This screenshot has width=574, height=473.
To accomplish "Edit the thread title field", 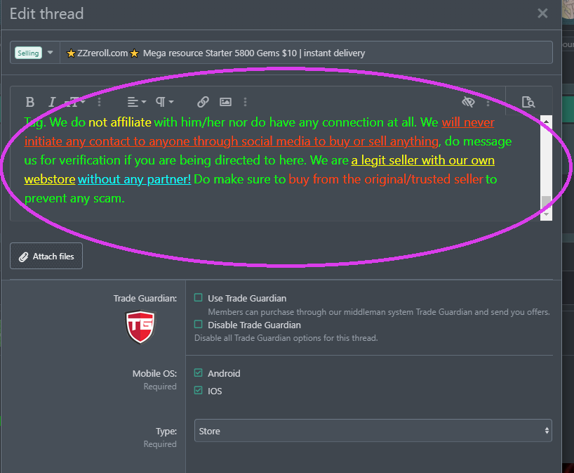I will pyautogui.click(x=306, y=53).
